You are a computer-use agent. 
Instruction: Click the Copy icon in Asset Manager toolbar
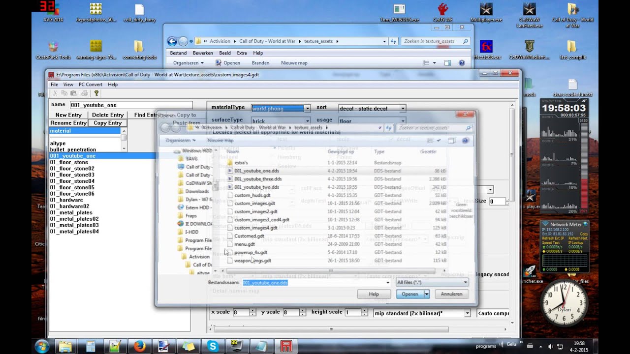64,93
